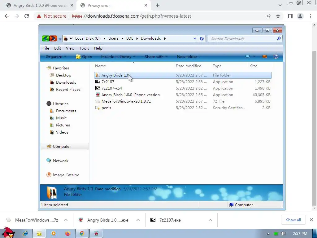The height and width of the screenshot is (238, 317).
Task: Select the 7z2107-x64 file
Action: 183,88
